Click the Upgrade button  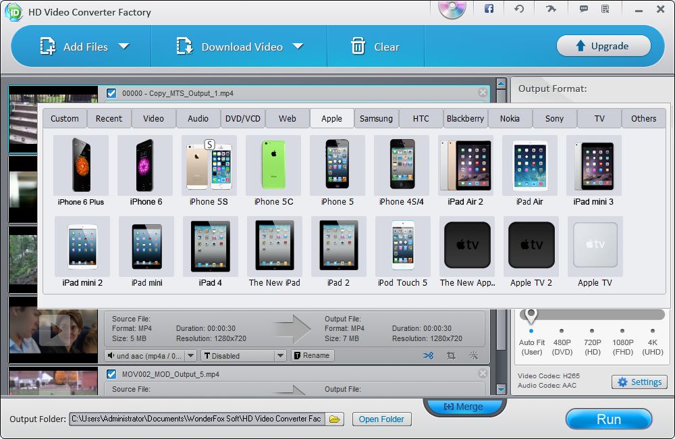point(603,46)
